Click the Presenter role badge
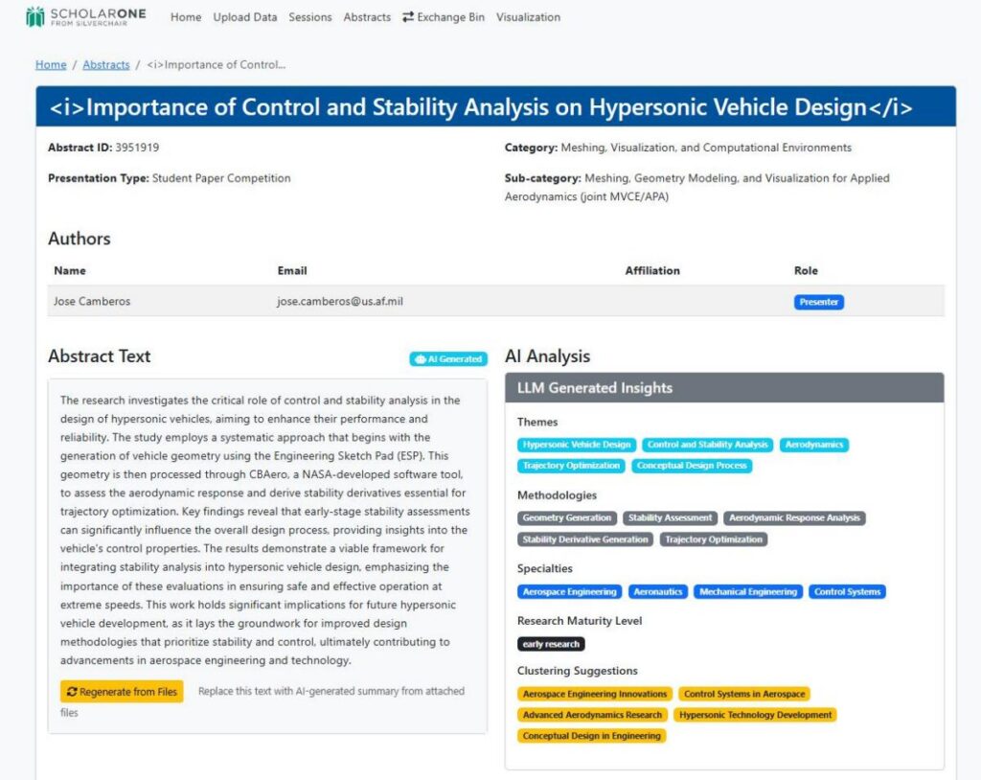Screen dimensions: 981x780 tap(818, 302)
